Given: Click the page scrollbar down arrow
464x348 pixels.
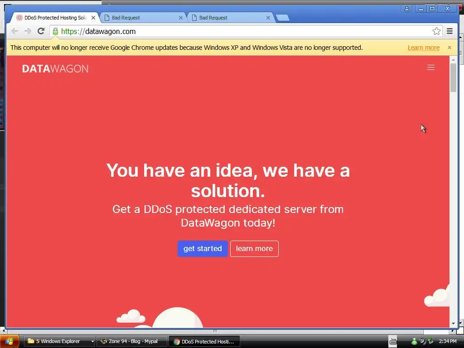Looking at the screenshot, I should pos(453,324).
